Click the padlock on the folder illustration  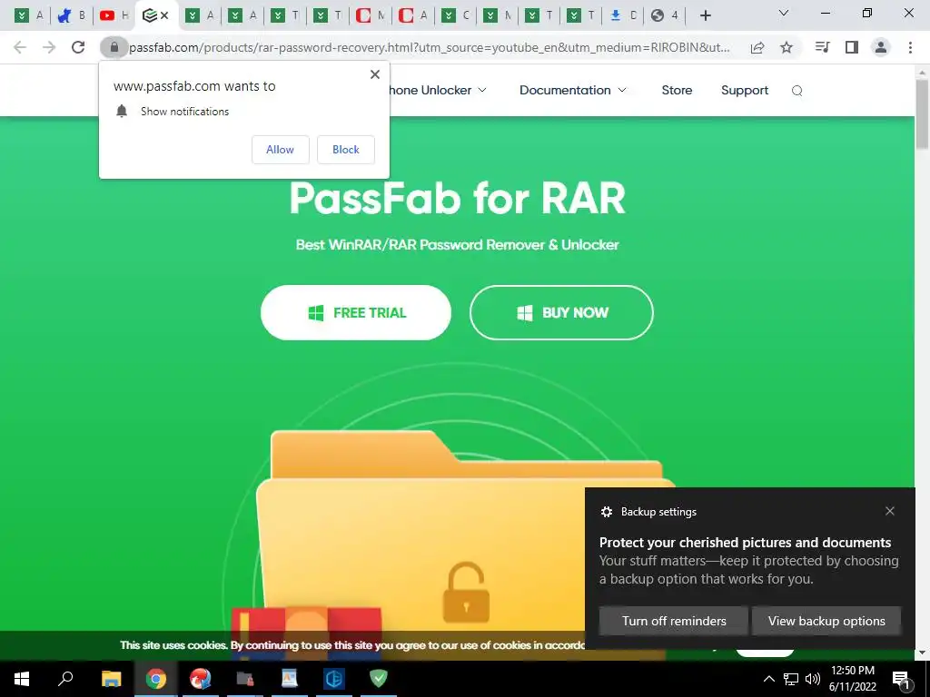[x=466, y=593]
